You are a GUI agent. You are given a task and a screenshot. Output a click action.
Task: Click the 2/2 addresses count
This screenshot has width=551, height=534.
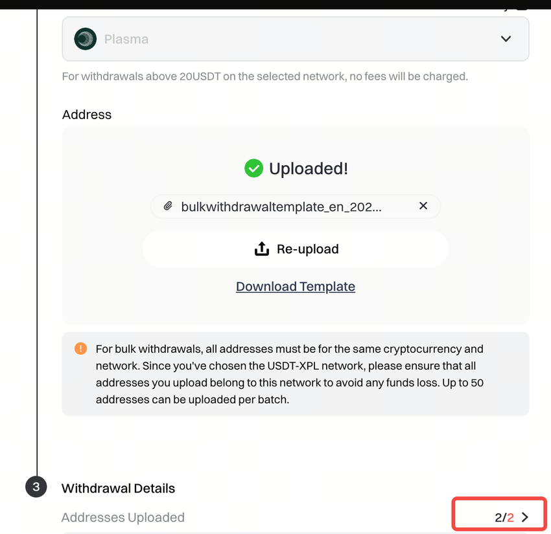tap(504, 517)
